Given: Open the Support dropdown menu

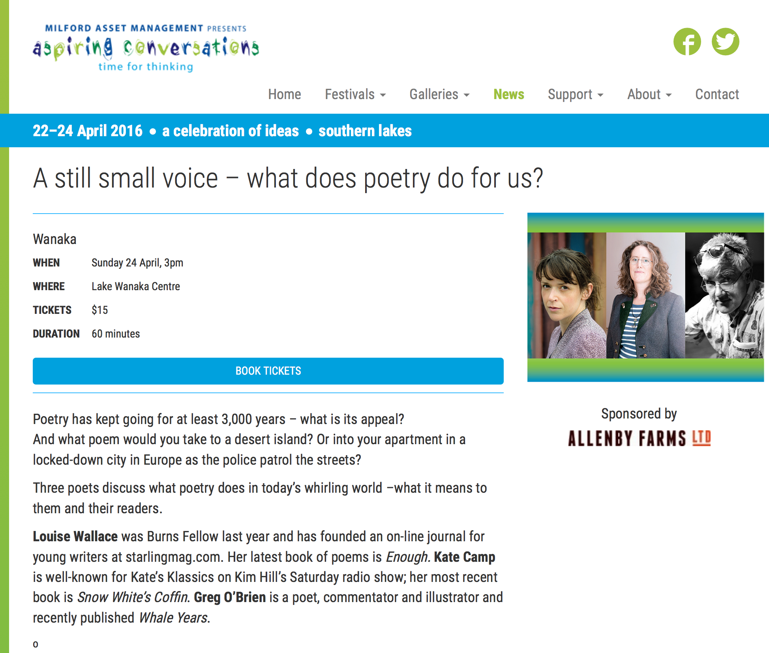Looking at the screenshot, I should click(575, 94).
